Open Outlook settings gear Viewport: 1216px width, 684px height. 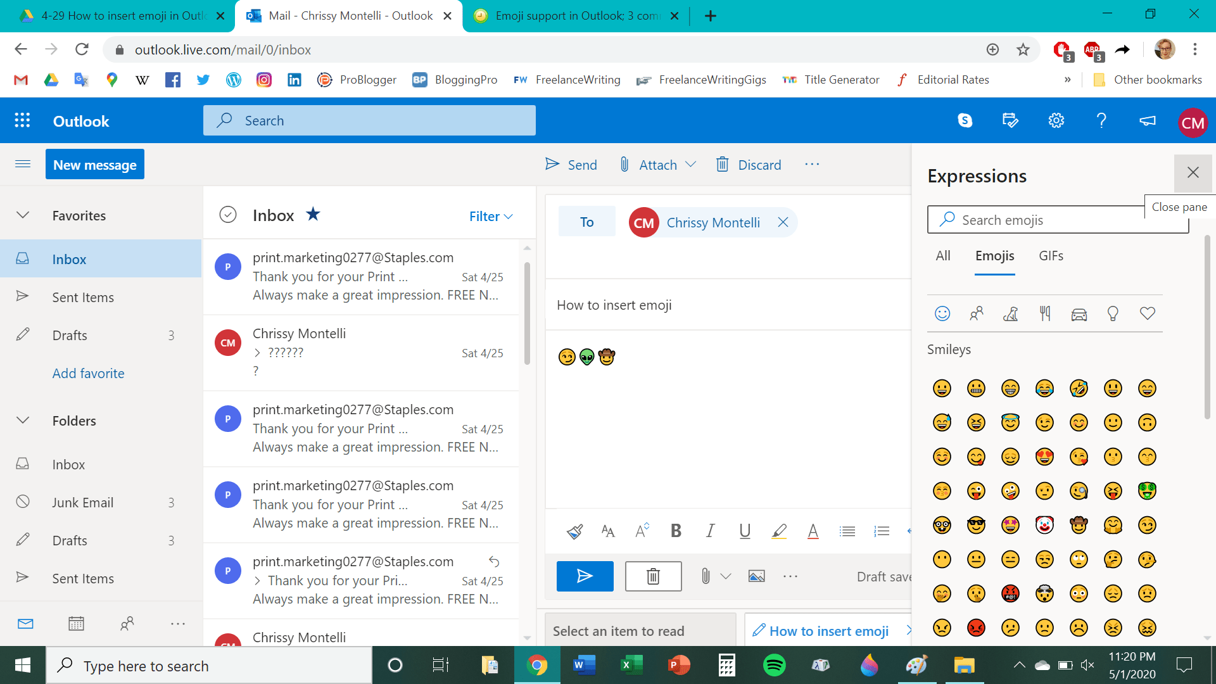[x=1056, y=120]
